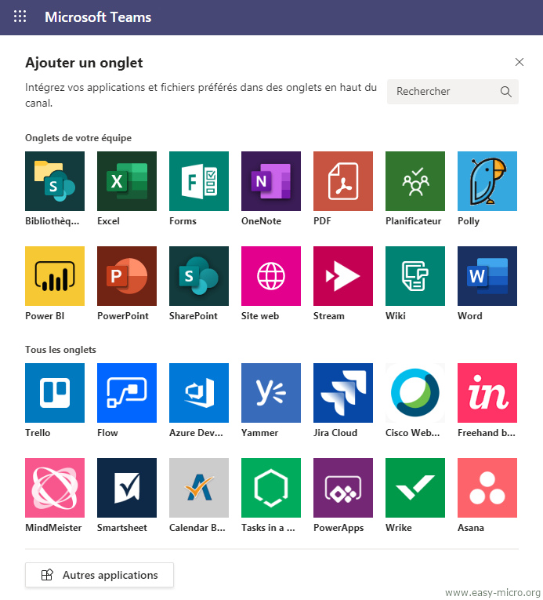Choose the Asana app tile
This screenshot has height=600, width=543.
coord(487,488)
